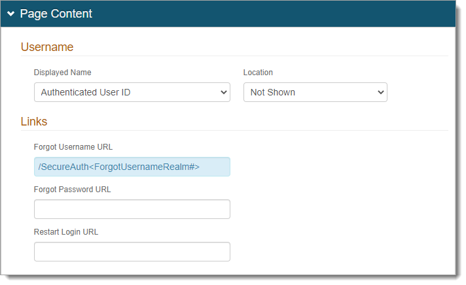This screenshot has height=285, width=466.
Task: Click the arrow on Authenticated User ID dropdown
Action: point(224,92)
